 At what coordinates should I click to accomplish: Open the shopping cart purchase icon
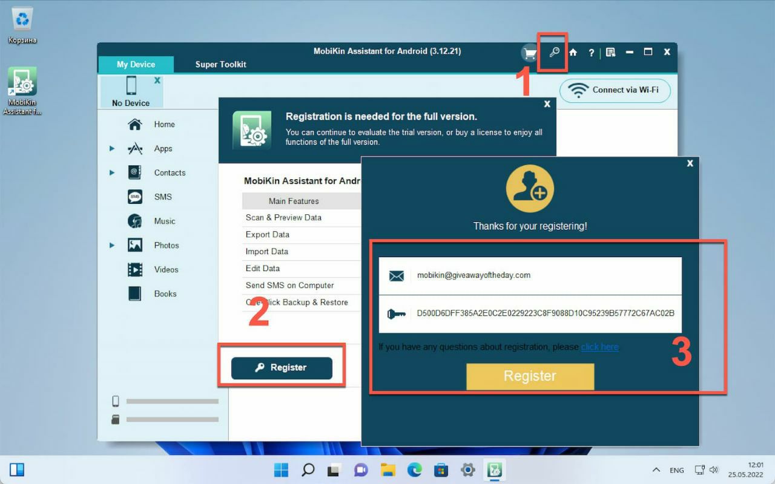(530, 53)
